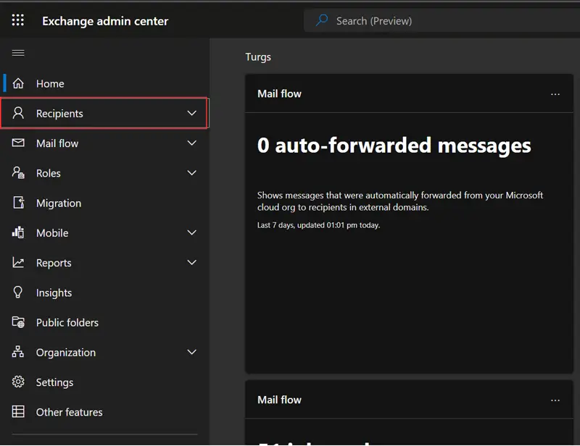The height and width of the screenshot is (446, 580).
Task: Click the Home house icon
Action: click(19, 83)
